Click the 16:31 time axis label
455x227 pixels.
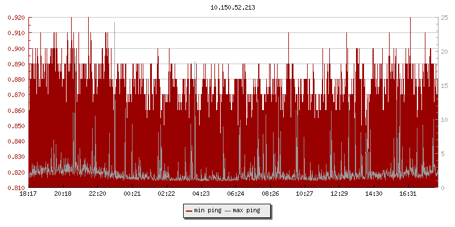click(408, 194)
